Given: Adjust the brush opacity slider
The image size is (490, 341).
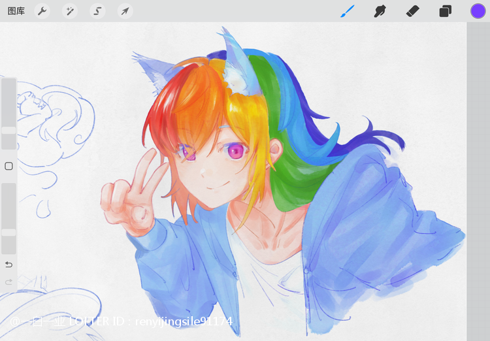Looking at the screenshot, I should 8,218.
